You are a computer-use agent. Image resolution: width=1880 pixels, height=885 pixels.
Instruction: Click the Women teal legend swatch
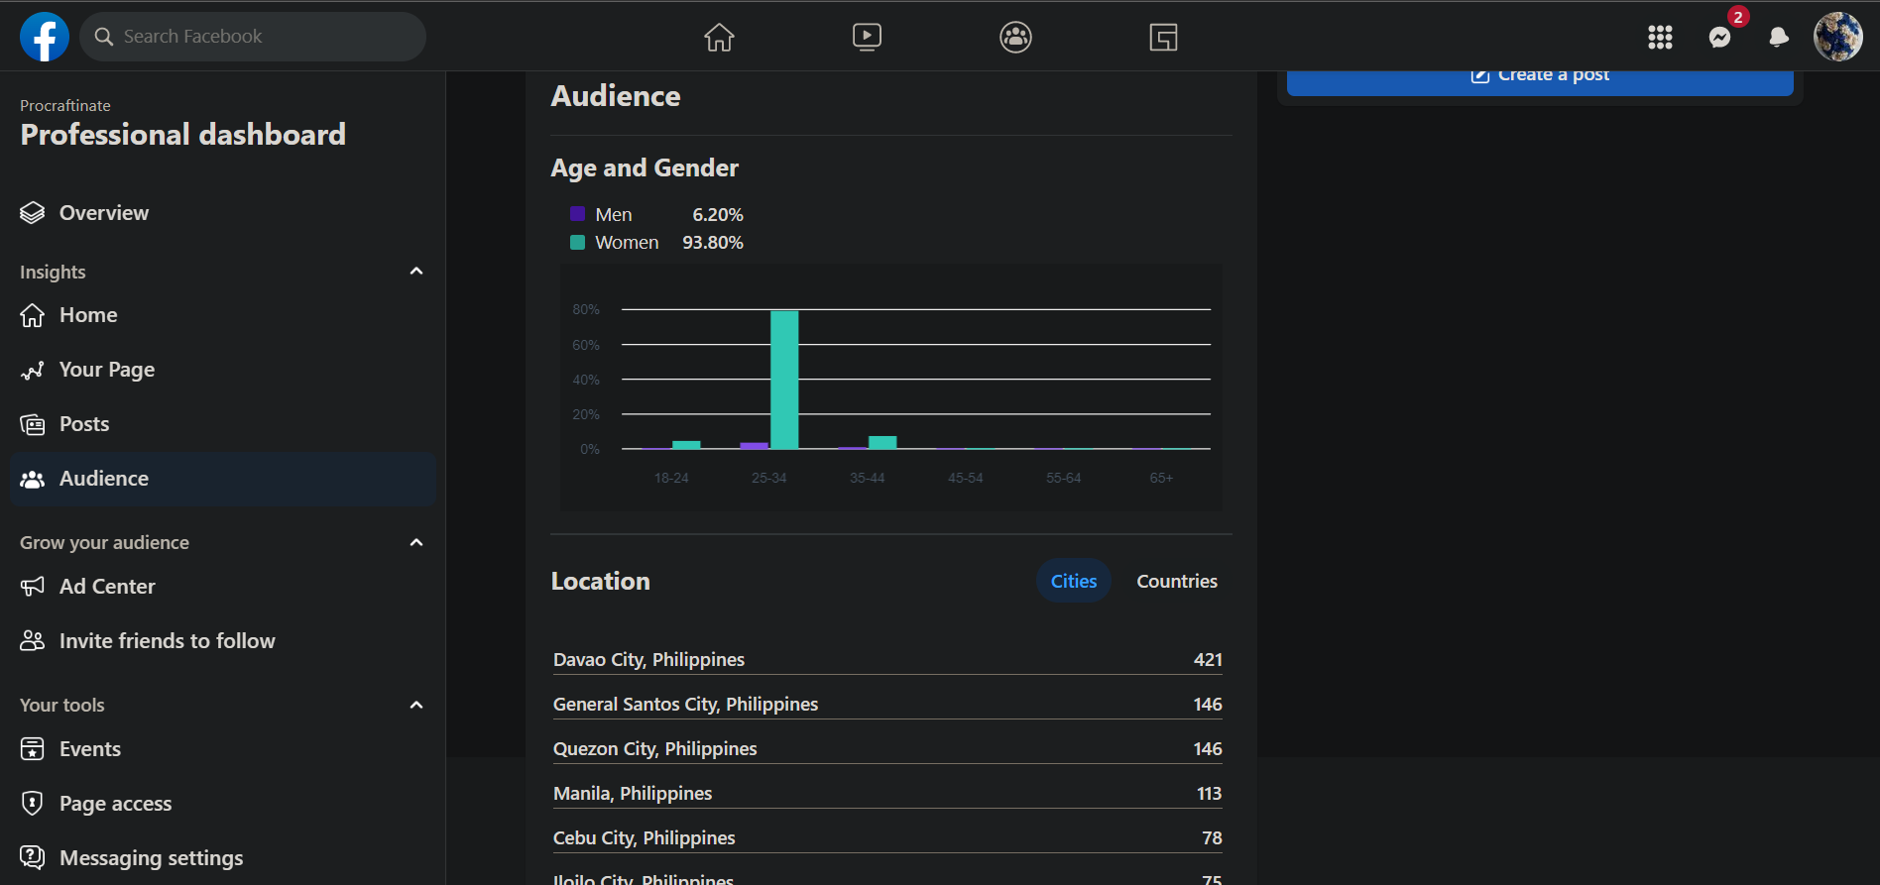click(x=577, y=243)
